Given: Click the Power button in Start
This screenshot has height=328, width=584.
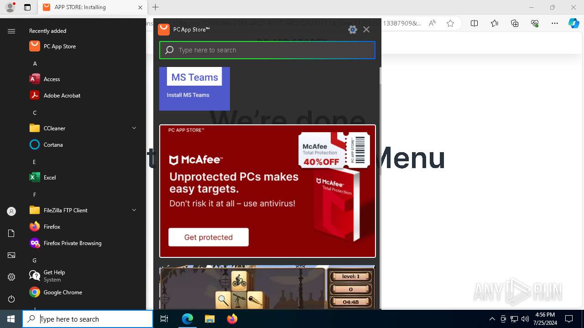Looking at the screenshot, I should (x=11, y=299).
